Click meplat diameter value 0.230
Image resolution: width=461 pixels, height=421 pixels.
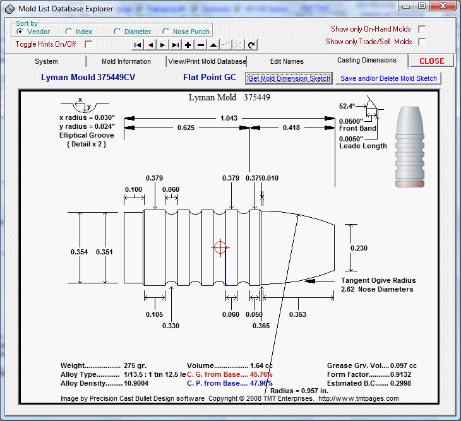click(359, 248)
